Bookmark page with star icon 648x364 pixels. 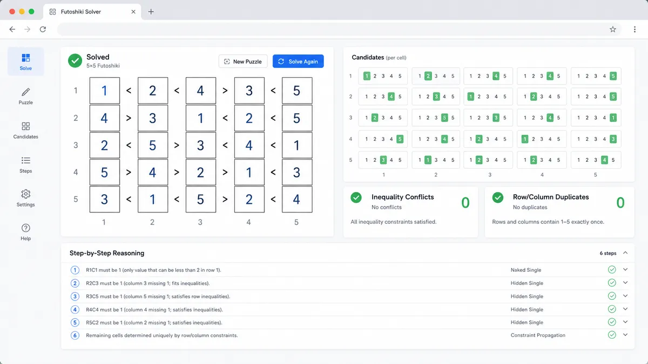pos(613,30)
